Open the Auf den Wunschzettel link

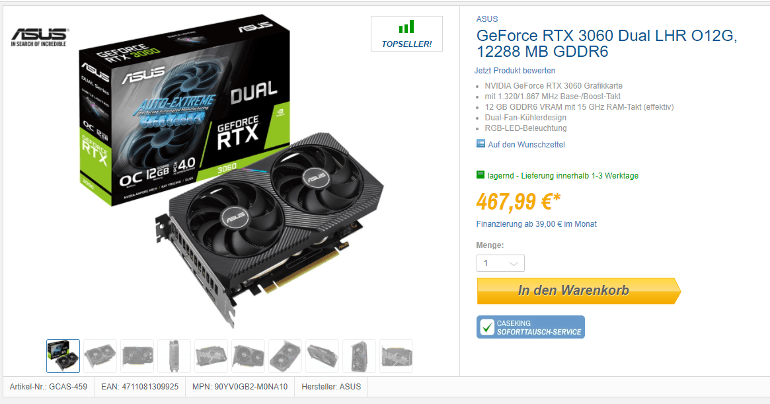[526, 145]
